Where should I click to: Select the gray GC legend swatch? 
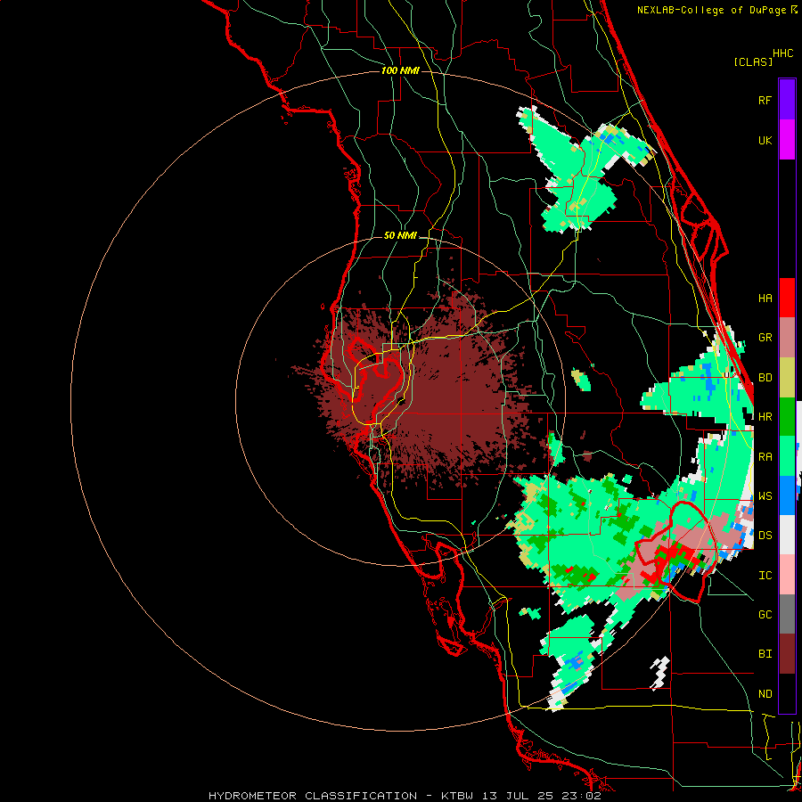[787, 614]
